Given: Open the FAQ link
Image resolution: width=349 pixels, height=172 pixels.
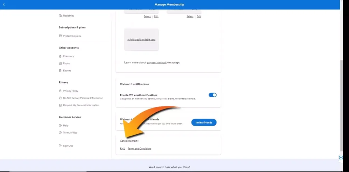Looking at the screenshot, I should (x=122, y=148).
